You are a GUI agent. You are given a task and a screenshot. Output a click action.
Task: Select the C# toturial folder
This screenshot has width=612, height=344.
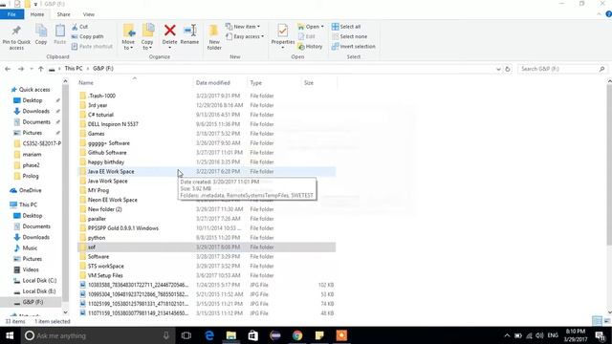point(100,115)
